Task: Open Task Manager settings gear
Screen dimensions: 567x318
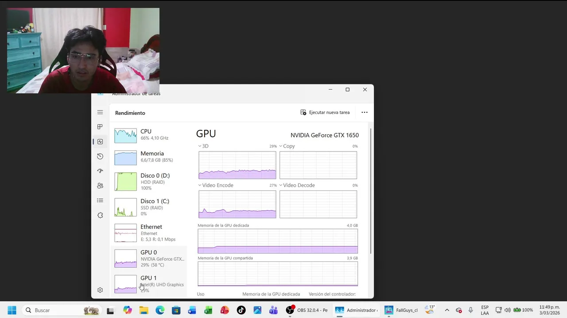Action: click(x=100, y=290)
